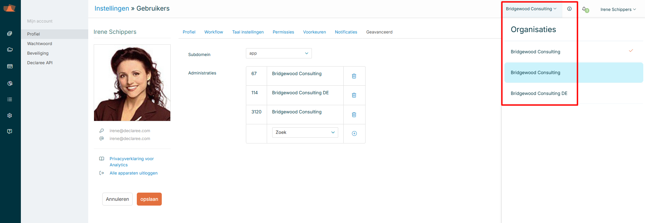Open the Irene Schippers user menu

618,10
